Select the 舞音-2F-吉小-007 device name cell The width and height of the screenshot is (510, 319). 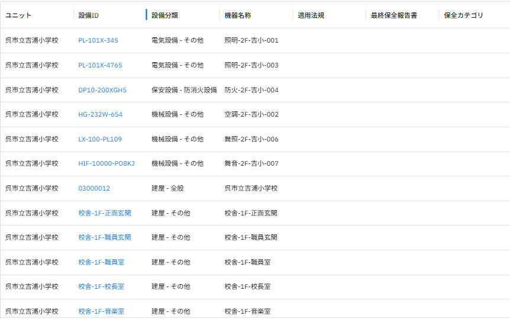pyautogui.click(x=251, y=163)
